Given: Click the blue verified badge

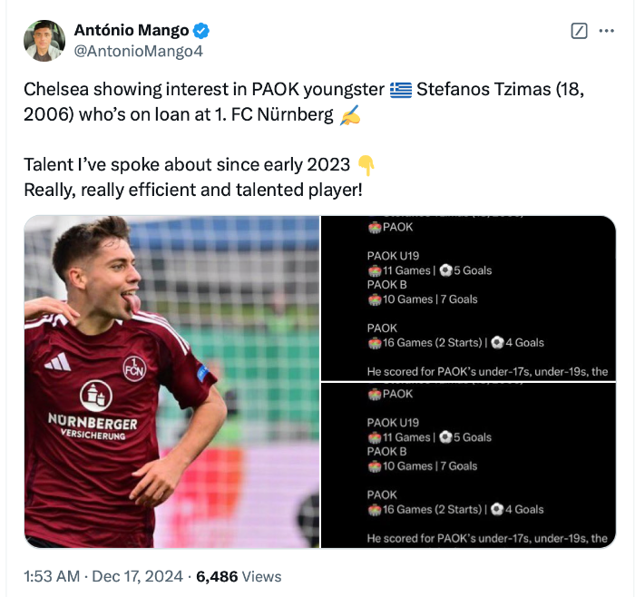Looking at the screenshot, I should (201, 31).
